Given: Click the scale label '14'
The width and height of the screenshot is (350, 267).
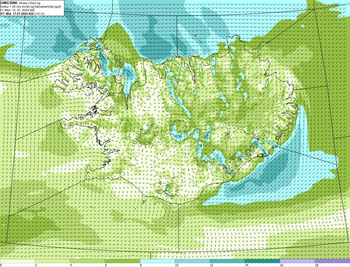Looking at the screenshot, I should coord(247,265).
